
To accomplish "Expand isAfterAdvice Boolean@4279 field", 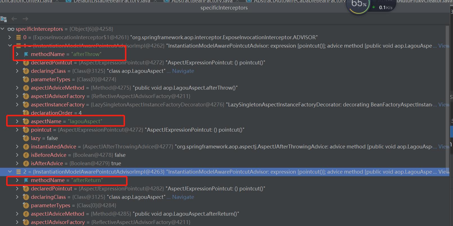I will coord(17,163).
